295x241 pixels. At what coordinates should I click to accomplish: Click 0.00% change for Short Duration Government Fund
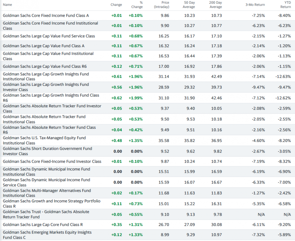point(137,151)
